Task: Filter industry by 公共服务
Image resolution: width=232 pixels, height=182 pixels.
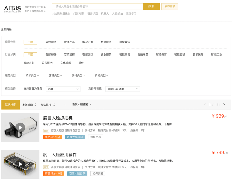Action: click(47, 63)
